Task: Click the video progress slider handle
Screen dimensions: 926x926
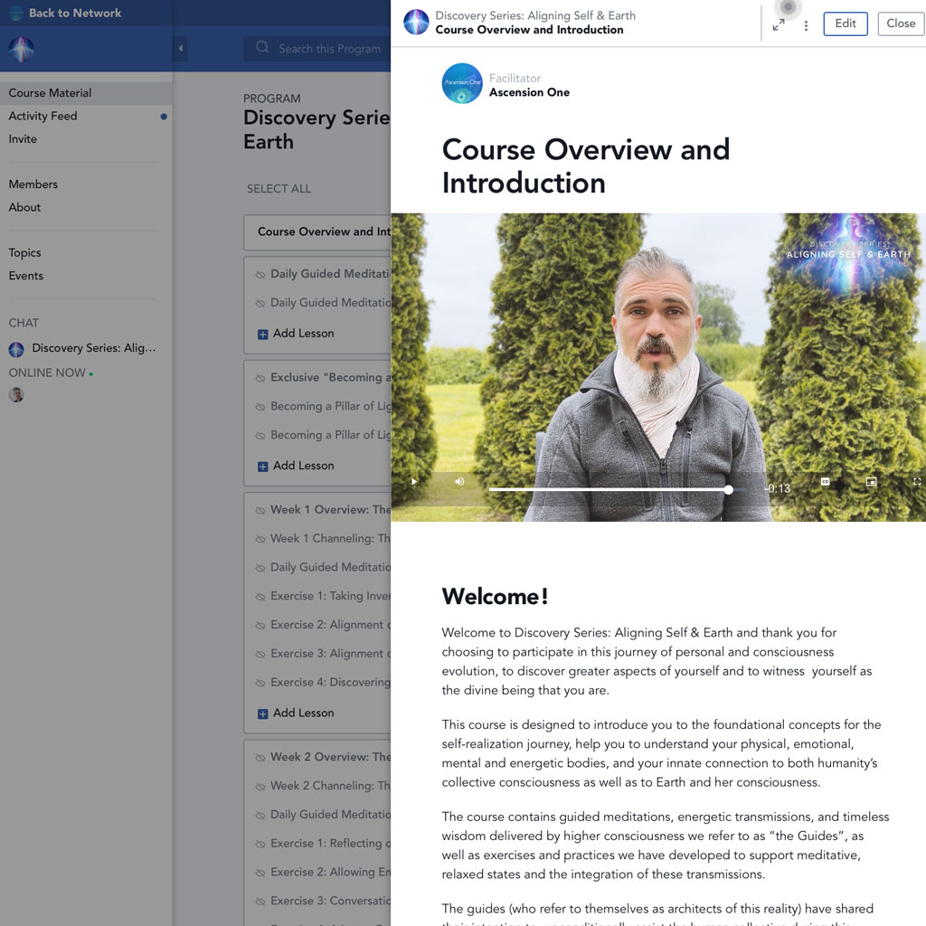Action: (x=728, y=489)
